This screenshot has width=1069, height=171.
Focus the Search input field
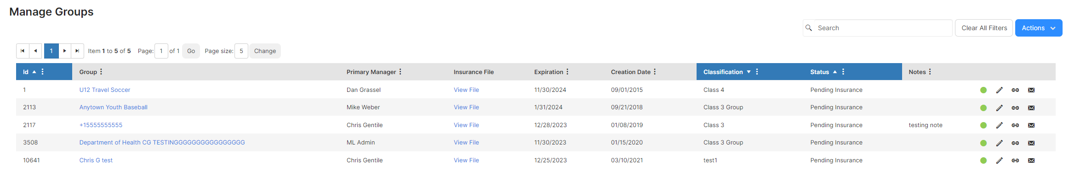(877, 28)
